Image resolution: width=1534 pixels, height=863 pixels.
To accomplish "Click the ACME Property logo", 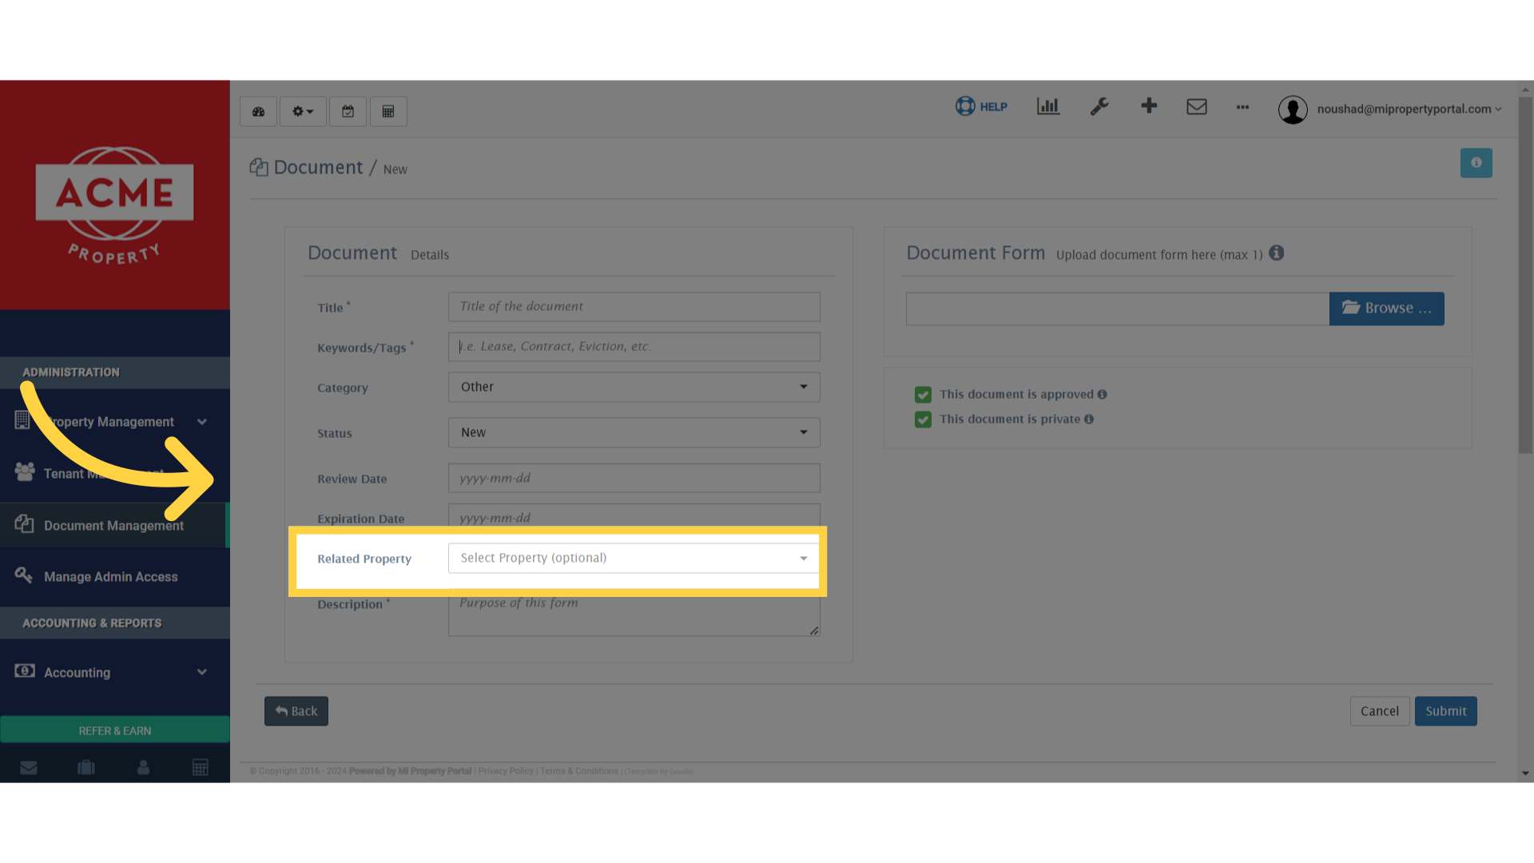I will [114, 205].
